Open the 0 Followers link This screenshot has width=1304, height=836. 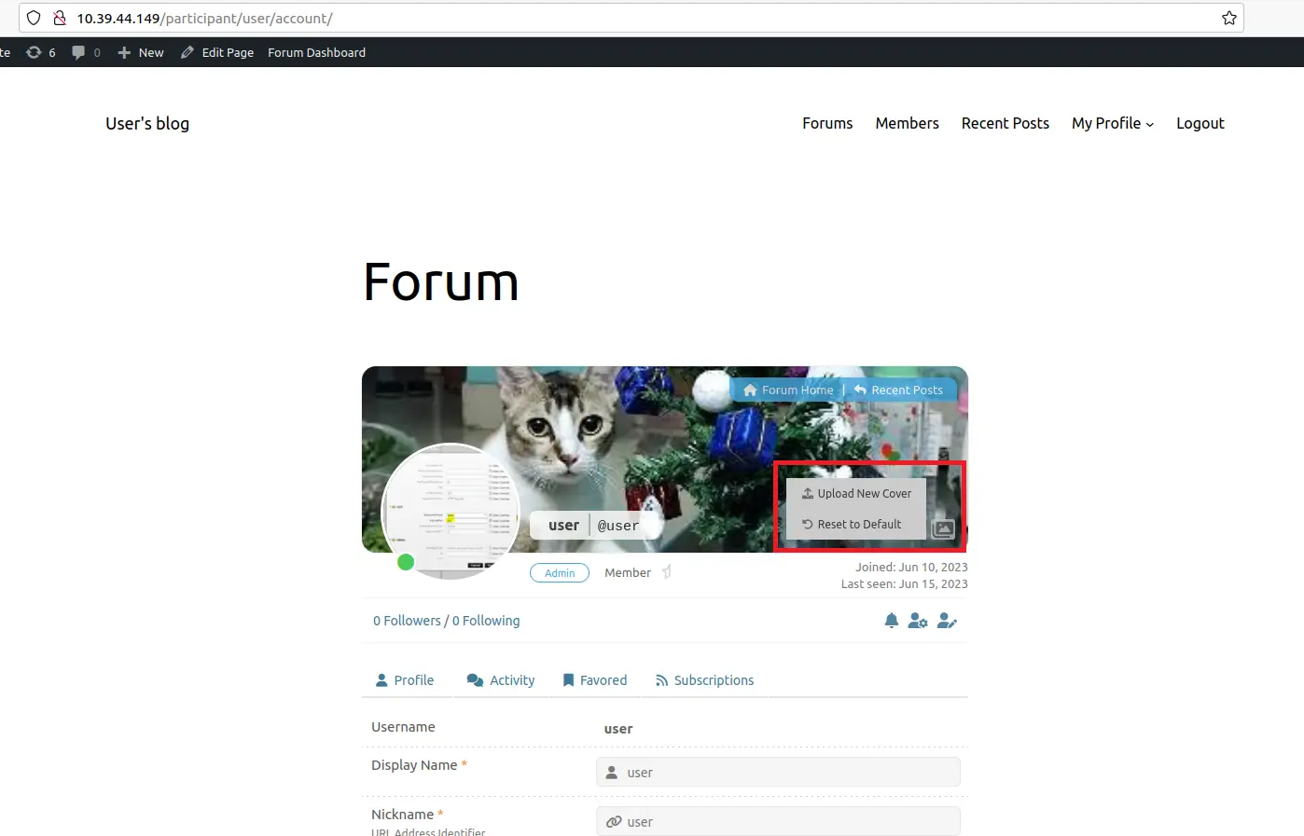407,621
